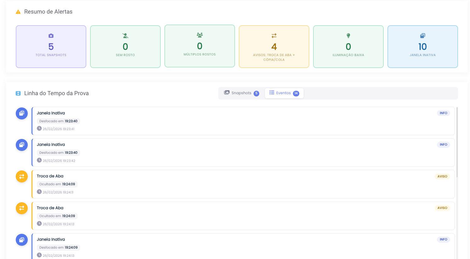Image resolution: width=470 pixels, height=259 pixels.
Task: Click the 'Resumo de Alertas' heading
Action: tap(48, 12)
